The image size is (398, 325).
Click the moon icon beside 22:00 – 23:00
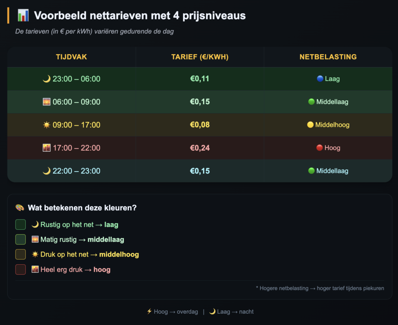(x=47, y=171)
